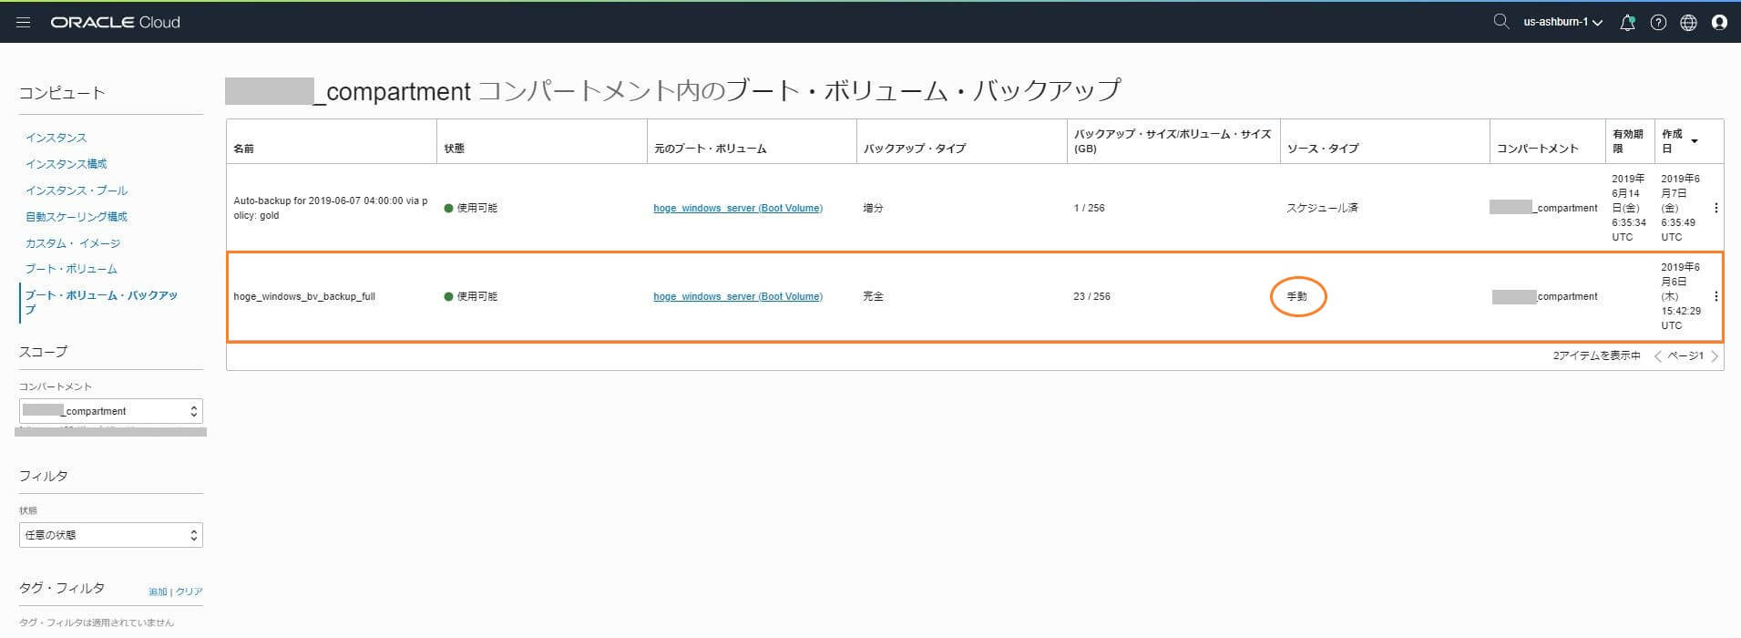Open the インスタンス・プール sidebar link
Image resolution: width=1741 pixels, height=638 pixels.
[x=77, y=190]
